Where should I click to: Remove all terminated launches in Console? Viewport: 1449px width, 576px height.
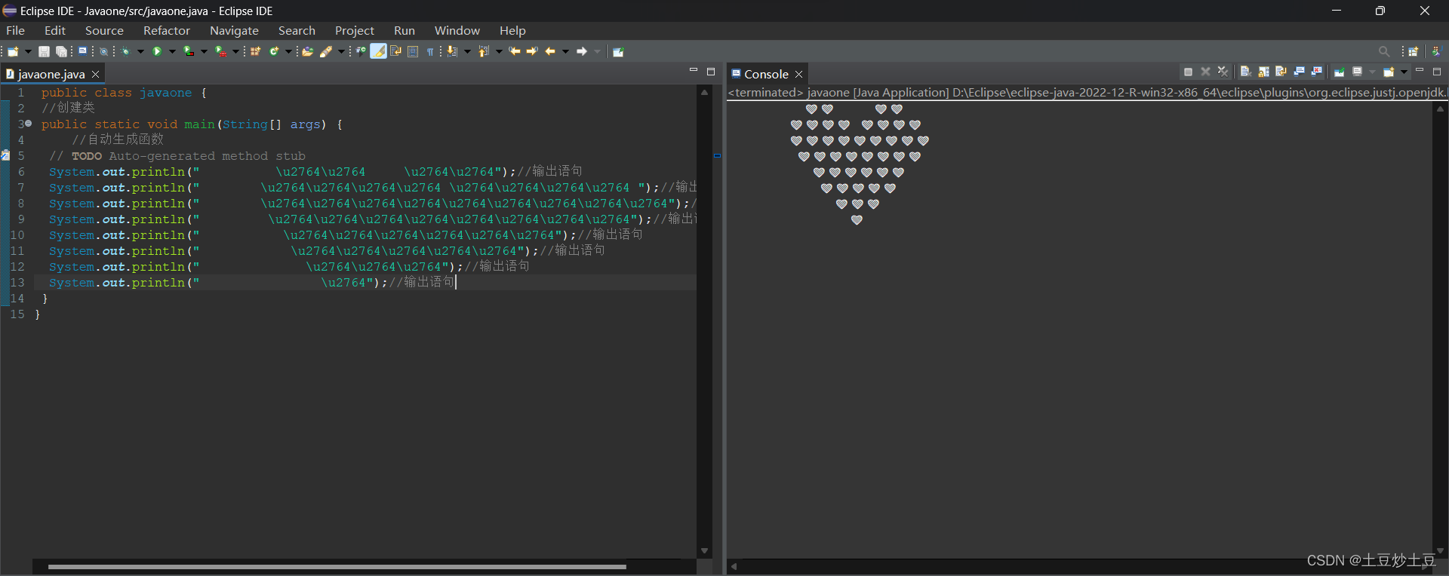tap(1223, 72)
